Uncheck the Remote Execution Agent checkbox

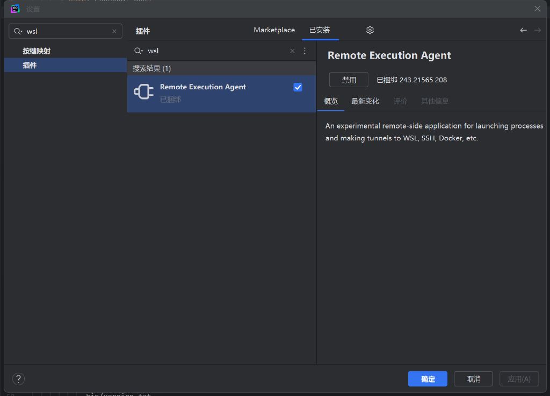click(298, 87)
